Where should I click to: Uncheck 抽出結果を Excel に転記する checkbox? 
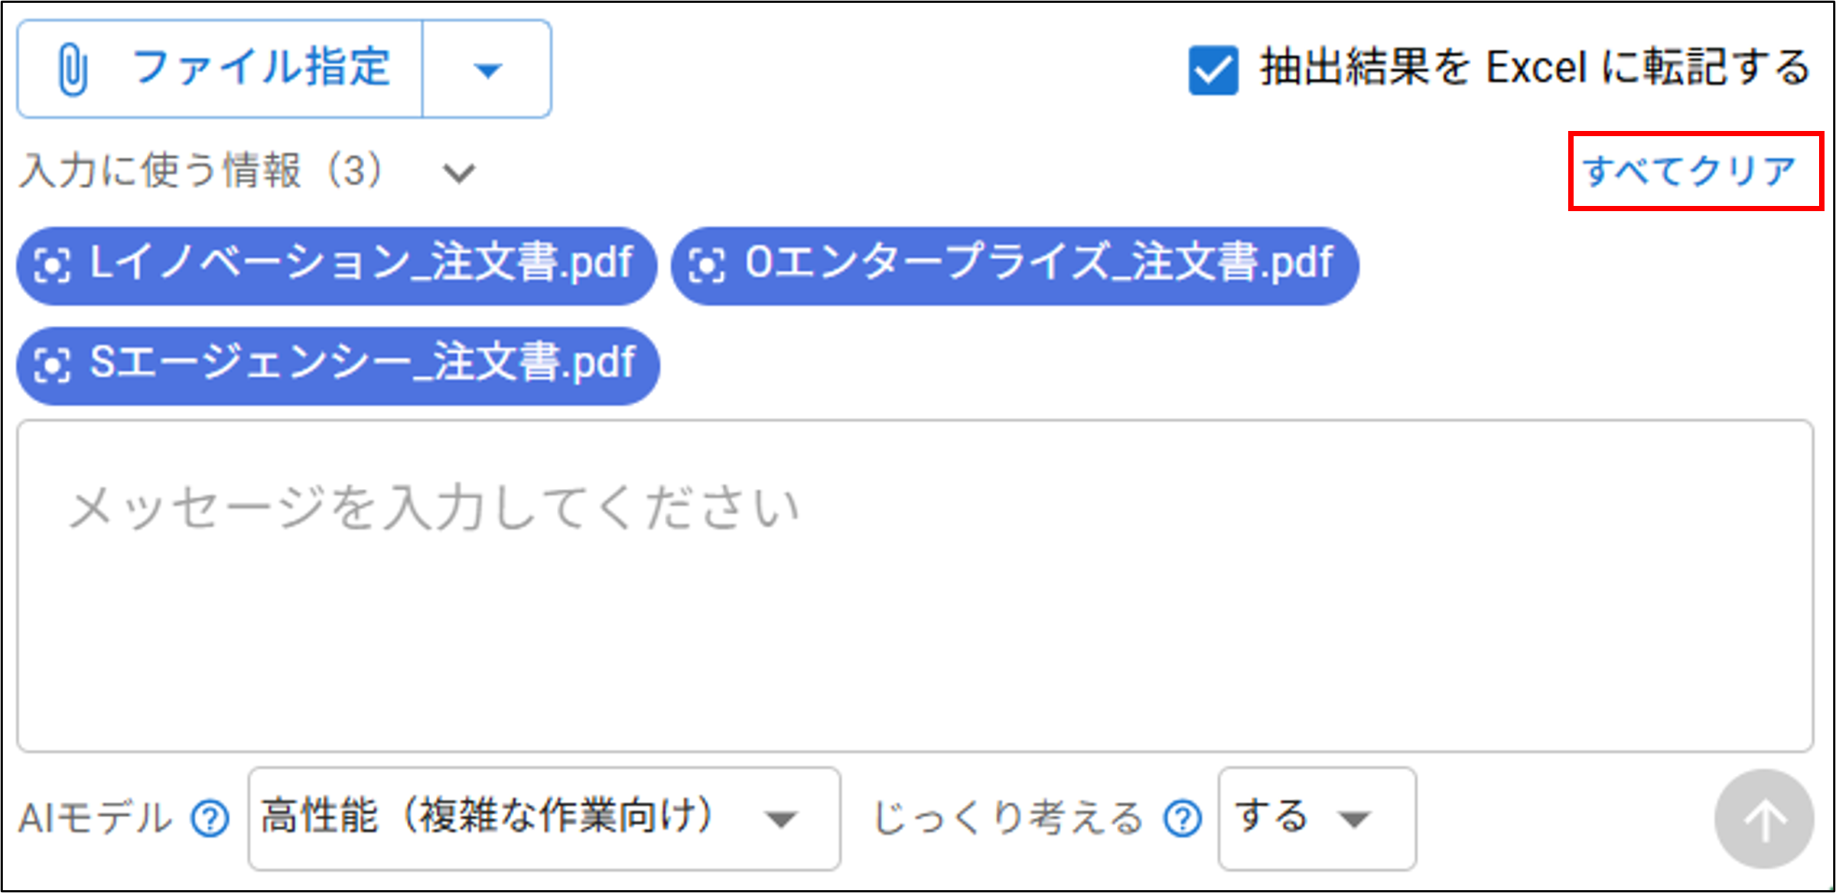point(1213,70)
